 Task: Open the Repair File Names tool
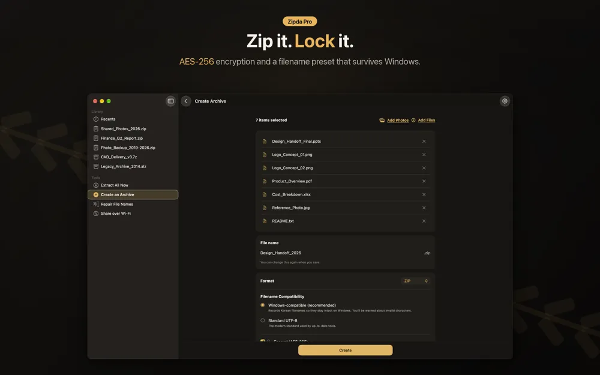point(133,204)
